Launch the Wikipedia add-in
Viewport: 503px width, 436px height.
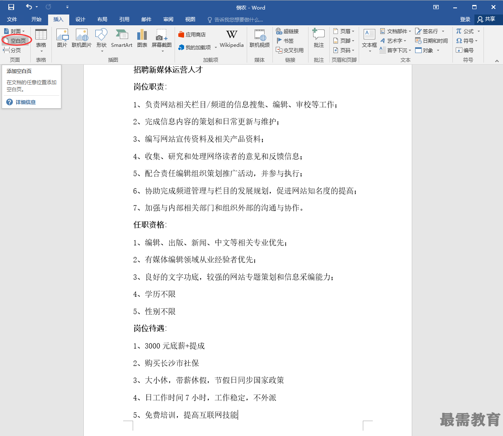point(231,38)
